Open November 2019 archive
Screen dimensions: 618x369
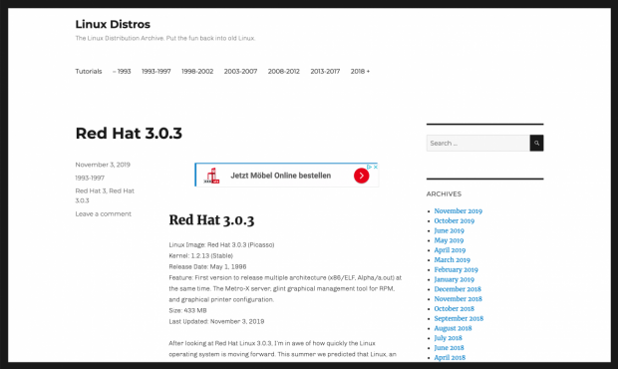[x=458, y=210]
